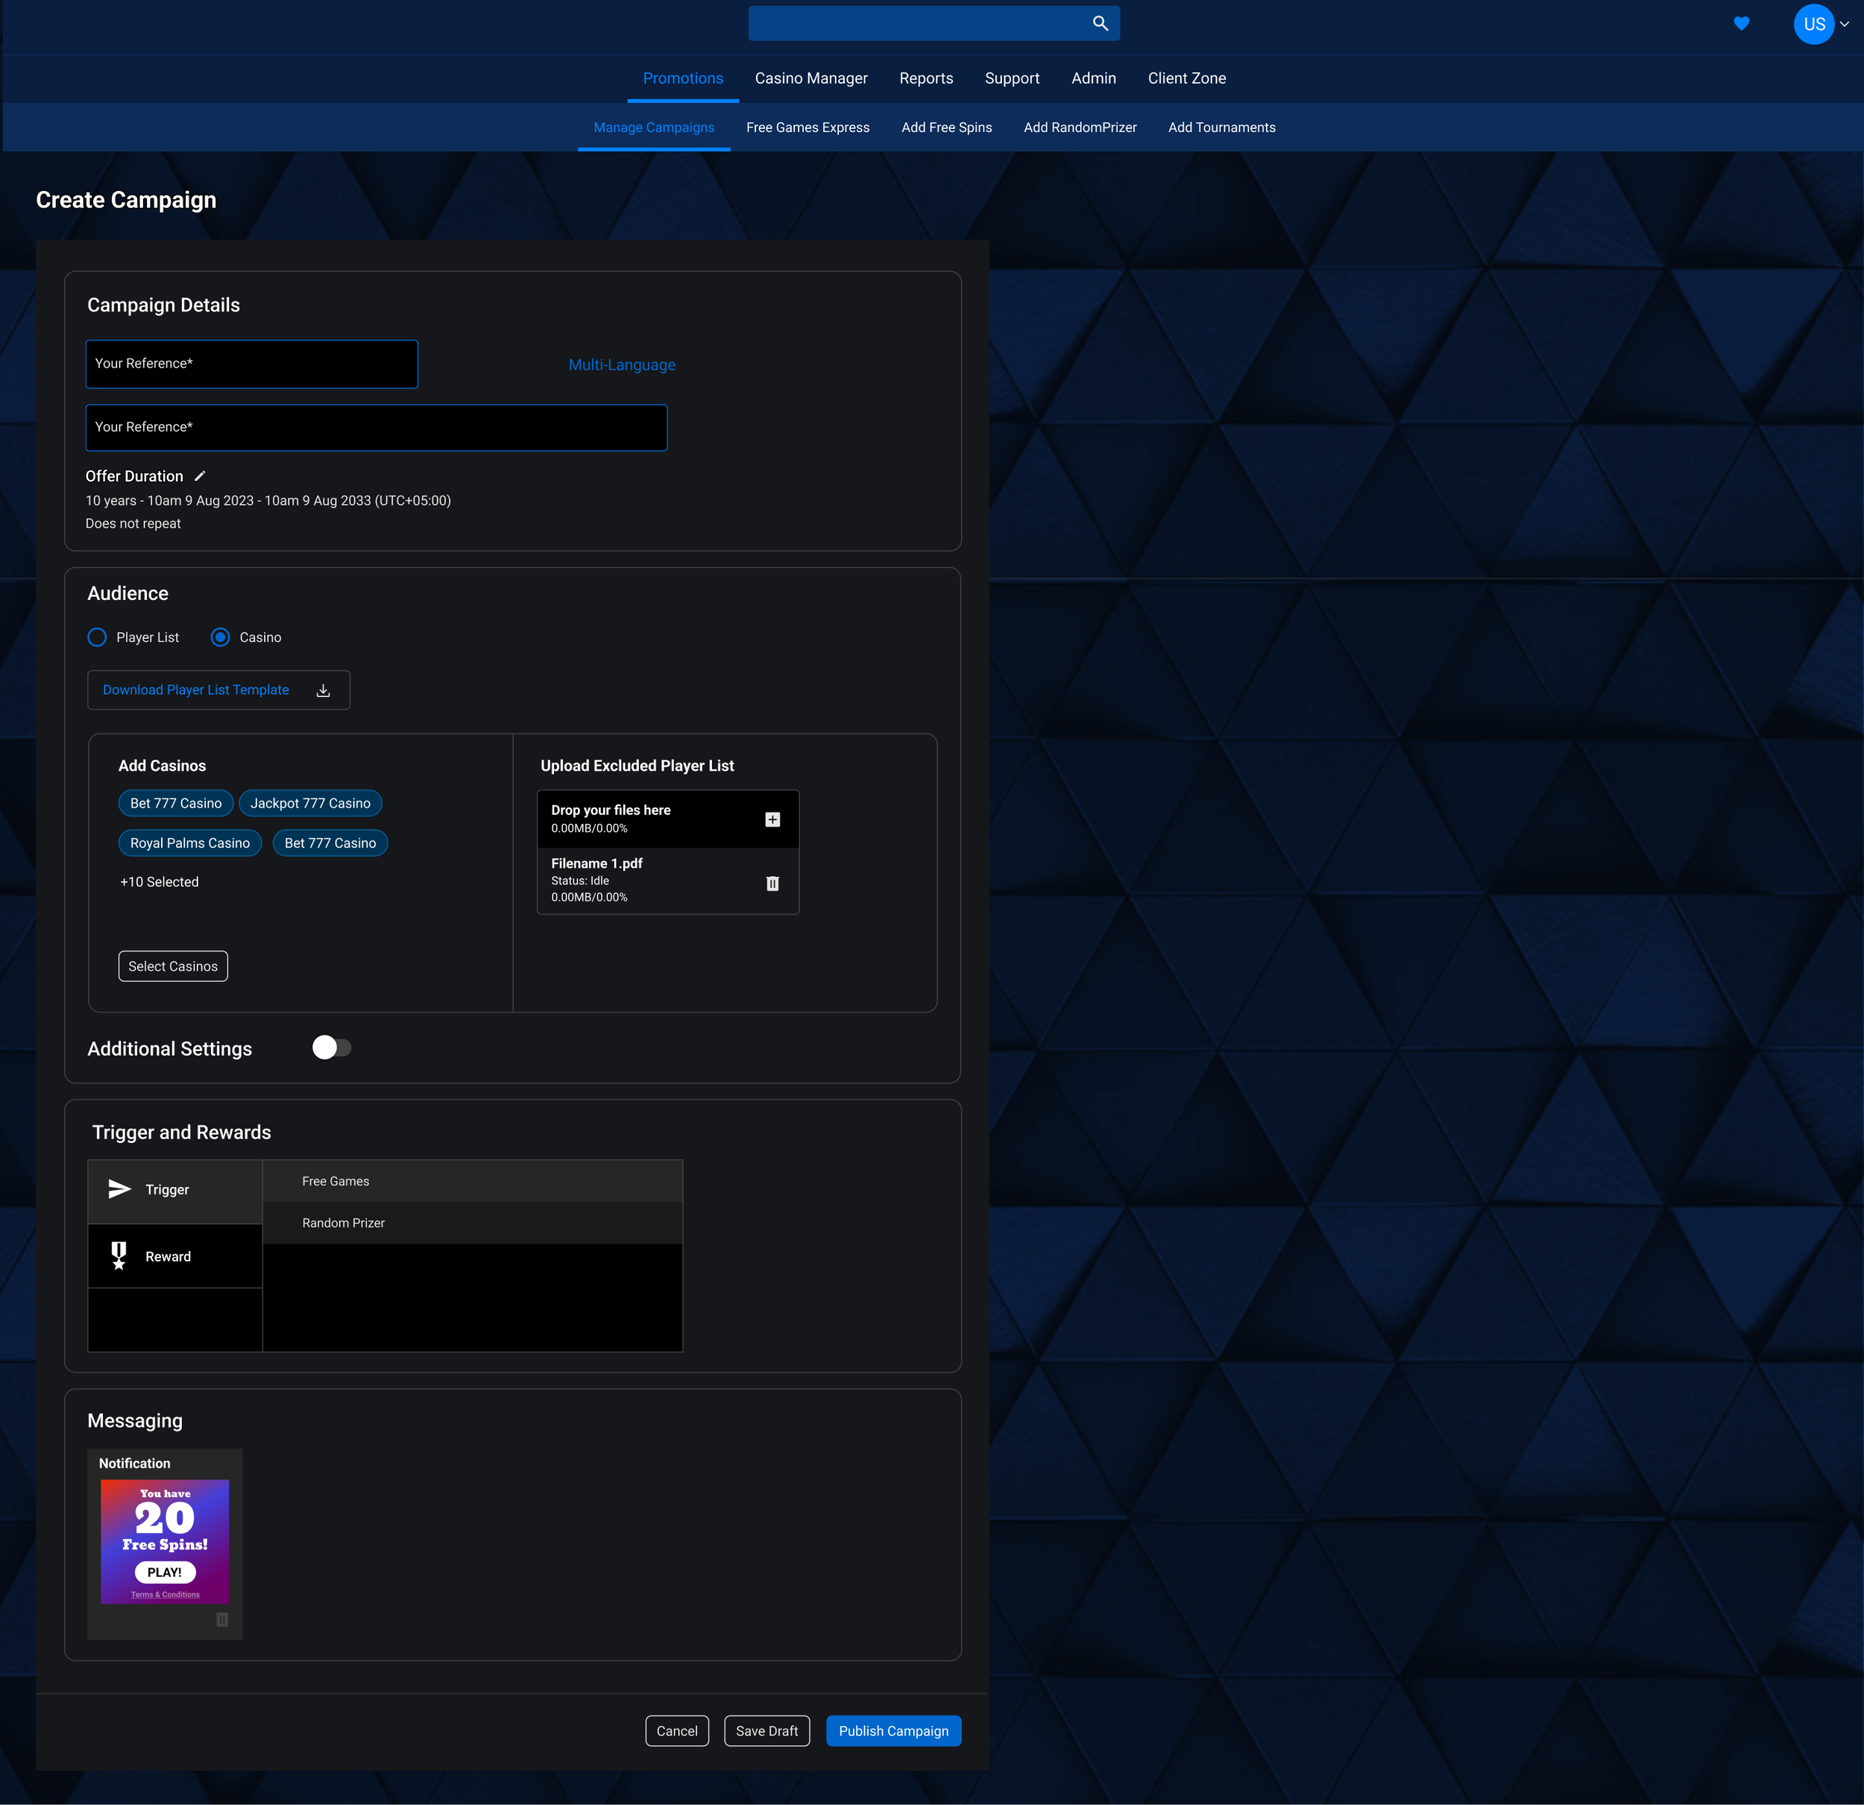Click the Offer Duration date range text
The height and width of the screenshot is (1805, 1864).
(x=268, y=501)
